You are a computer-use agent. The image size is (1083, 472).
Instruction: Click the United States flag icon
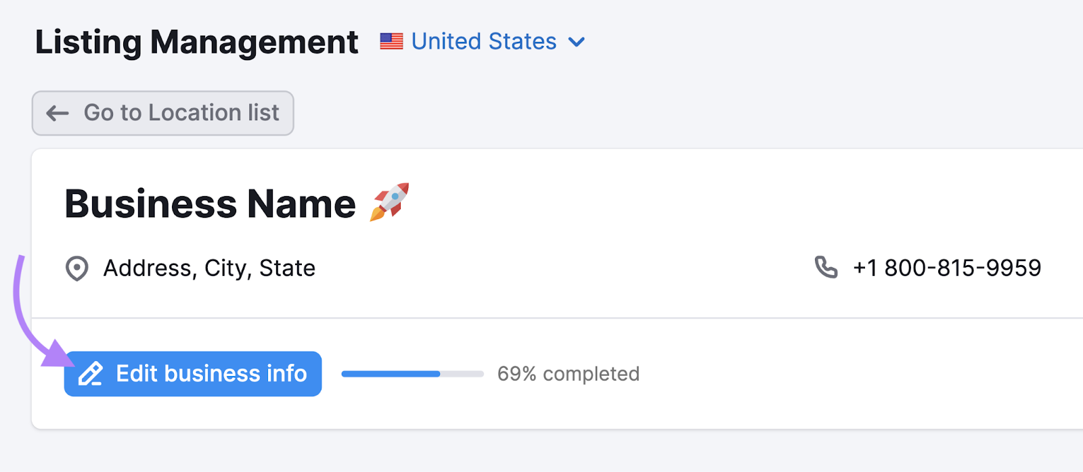coord(391,42)
